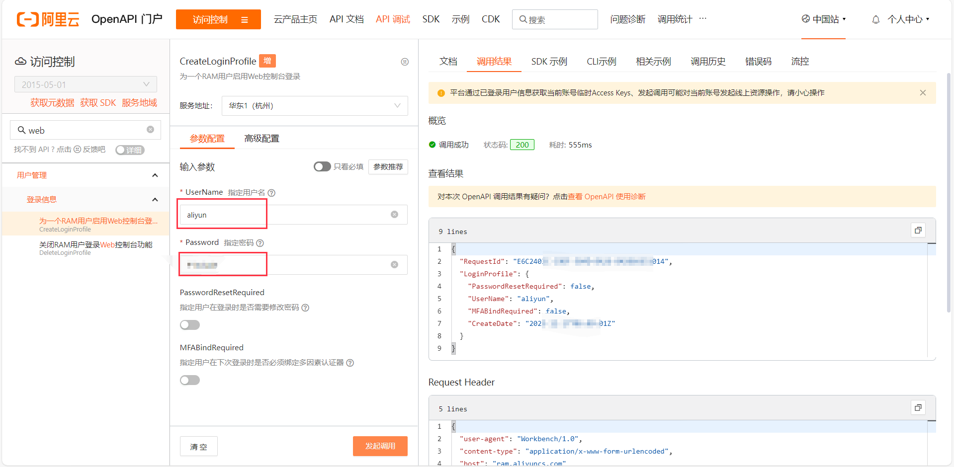
Task: Click the search magnifier icon in top bar
Action: (x=523, y=19)
